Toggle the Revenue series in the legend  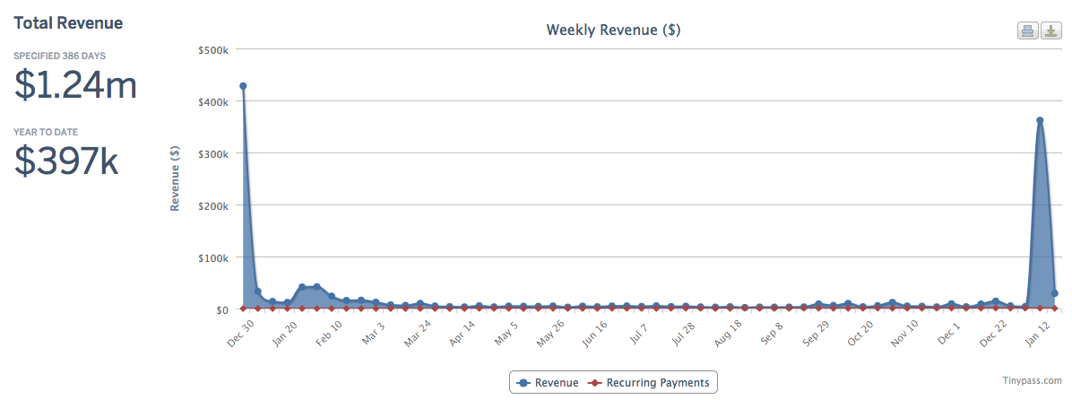click(x=549, y=383)
